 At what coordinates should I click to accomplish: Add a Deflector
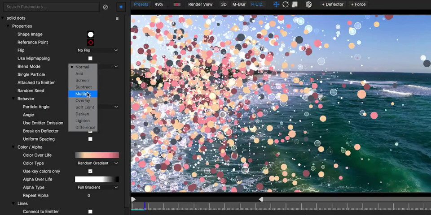pos(333,4)
